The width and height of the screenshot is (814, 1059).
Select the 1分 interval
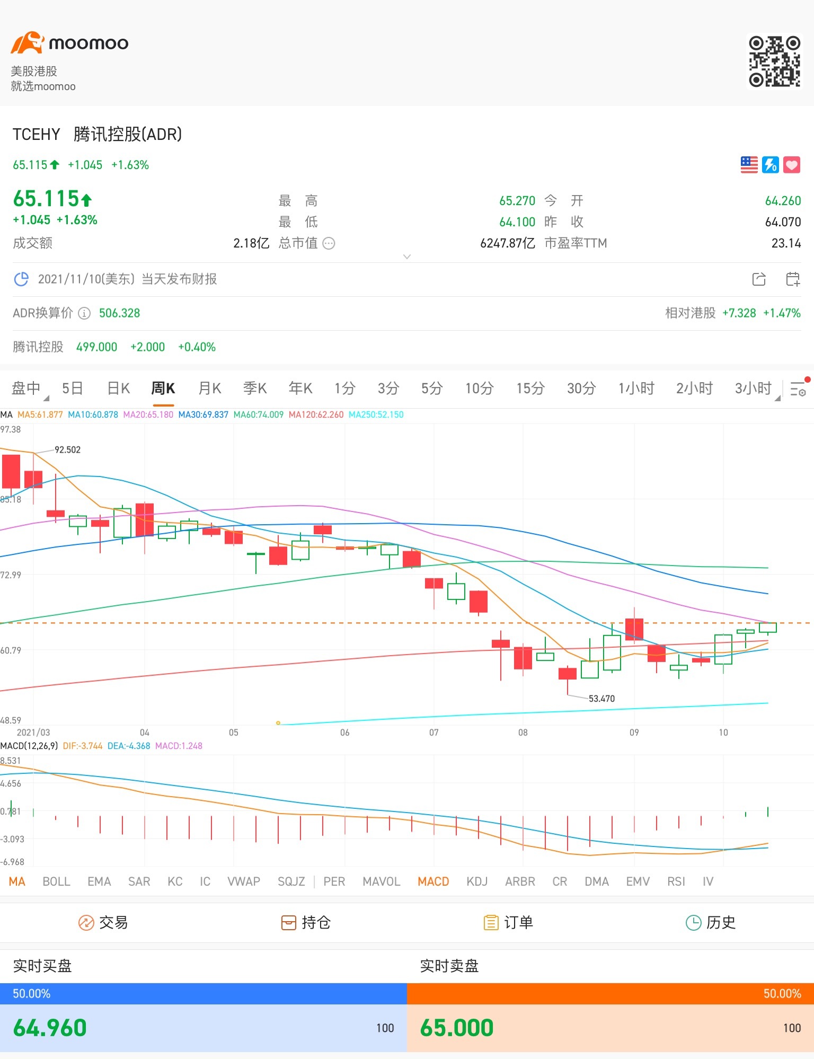click(x=344, y=389)
